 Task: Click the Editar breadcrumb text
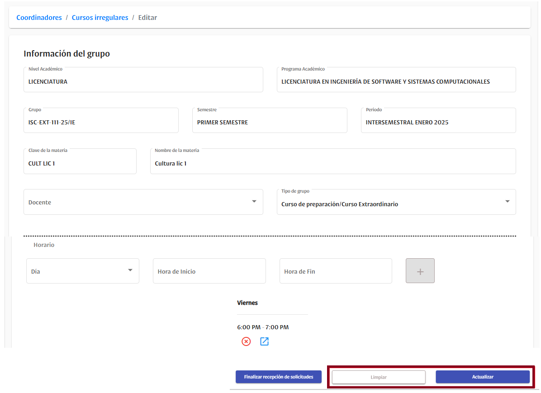pyautogui.click(x=147, y=18)
